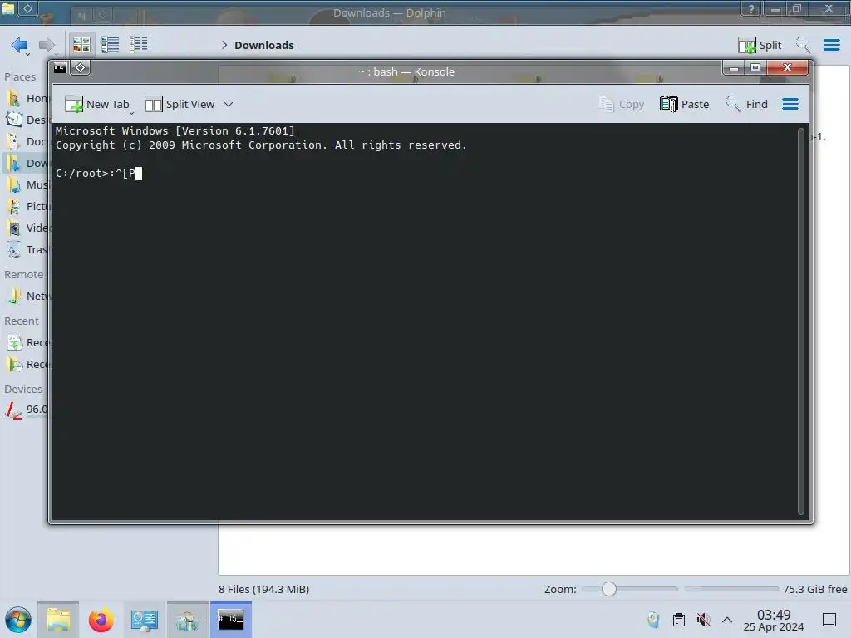The image size is (851, 638).
Task: Open Dolphin hamburger menu
Action: (x=831, y=45)
